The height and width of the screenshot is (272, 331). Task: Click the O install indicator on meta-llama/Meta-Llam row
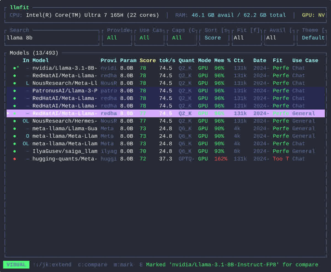(x=27, y=136)
